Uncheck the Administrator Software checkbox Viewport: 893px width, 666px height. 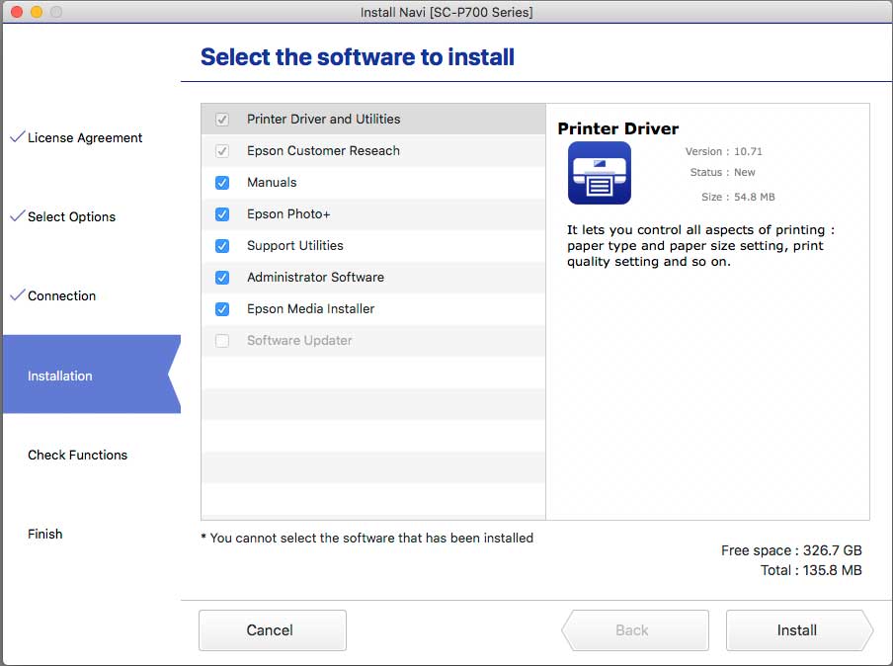point(222,278)
